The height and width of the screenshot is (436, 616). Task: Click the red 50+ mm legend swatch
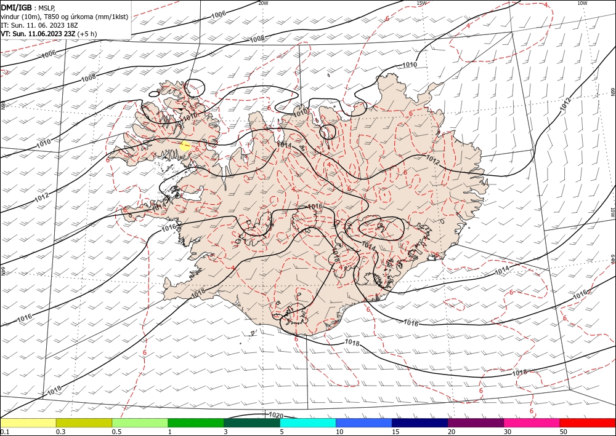[588, 422]
